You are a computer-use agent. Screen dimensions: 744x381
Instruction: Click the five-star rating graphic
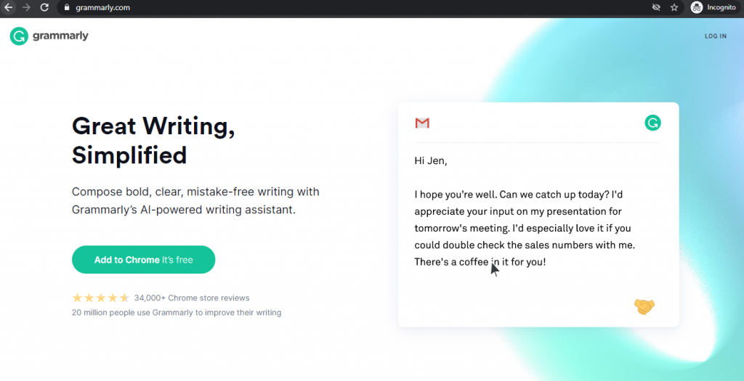pos(100,298)
